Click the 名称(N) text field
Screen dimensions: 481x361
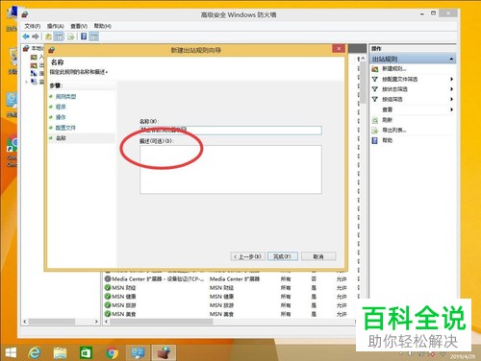tap(231, 130)
